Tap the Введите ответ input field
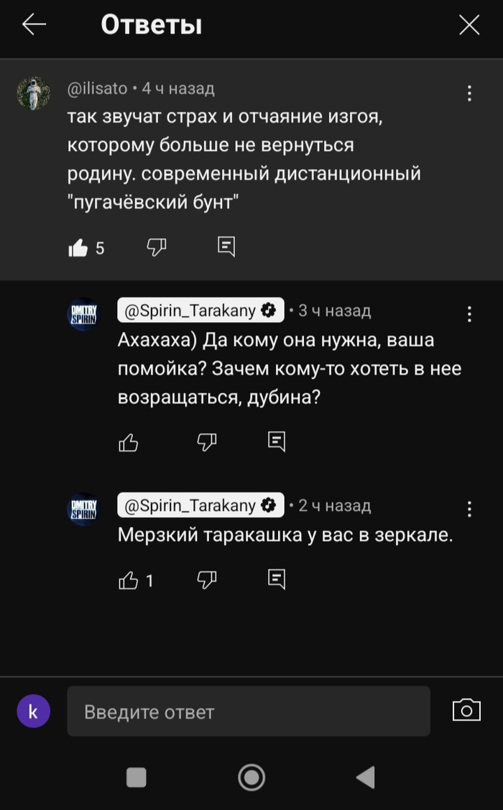 tap(249, 712)
